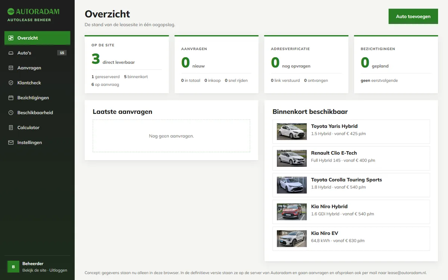Click the green B avatar badge

tap(13, 267)
